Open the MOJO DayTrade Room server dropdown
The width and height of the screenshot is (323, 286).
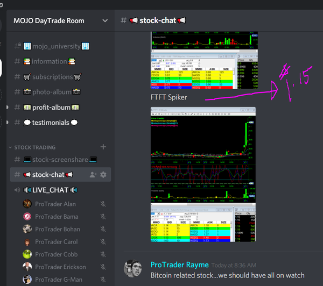(x=104, y=21)
